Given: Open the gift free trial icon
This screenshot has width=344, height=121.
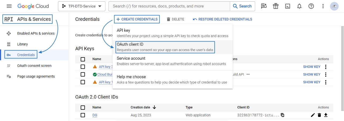Looking at the screenshot, I should pos(276,6).
